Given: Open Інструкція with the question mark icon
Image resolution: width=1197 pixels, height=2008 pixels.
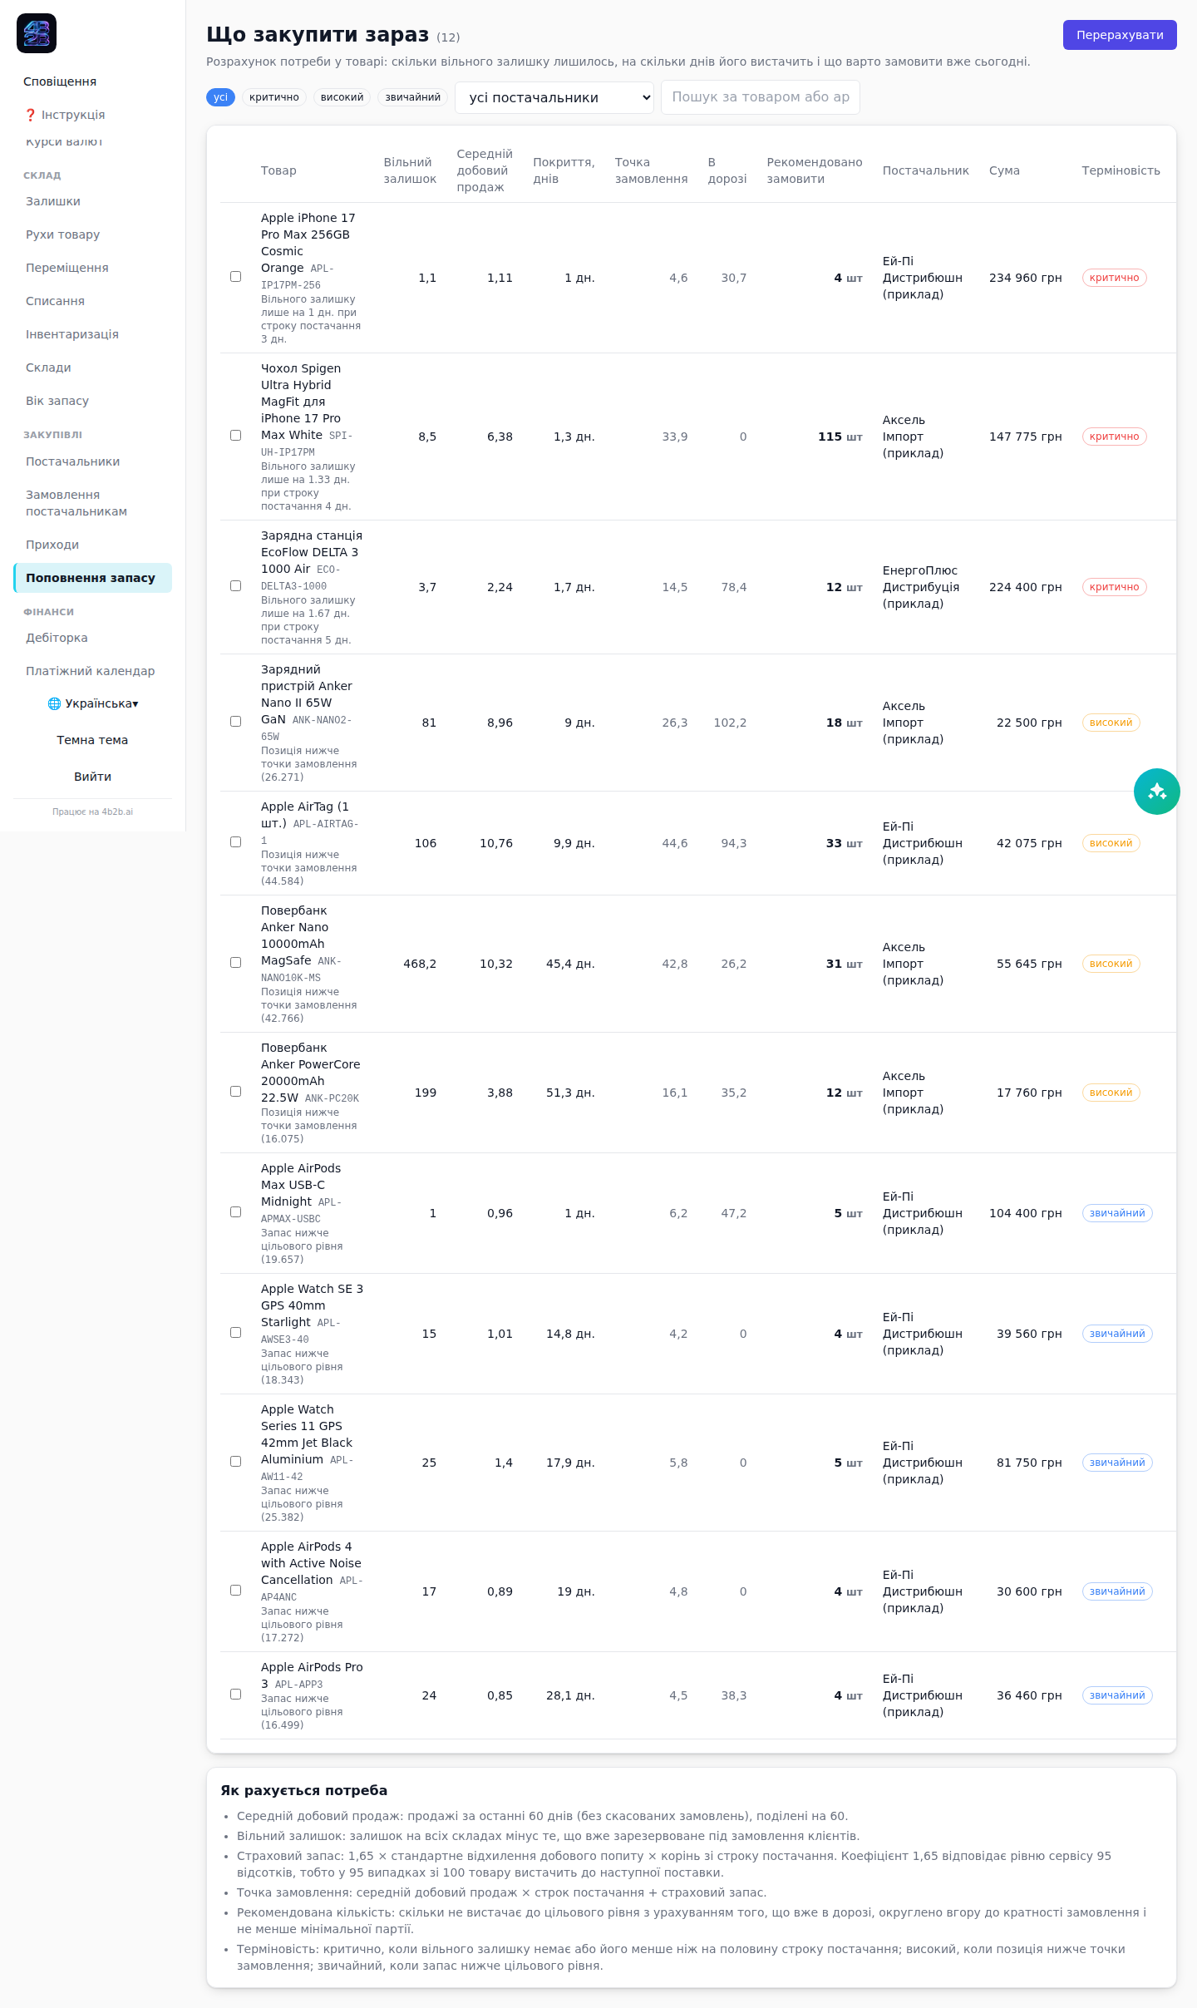Looking at the screenshot, I should click(65, 115).
